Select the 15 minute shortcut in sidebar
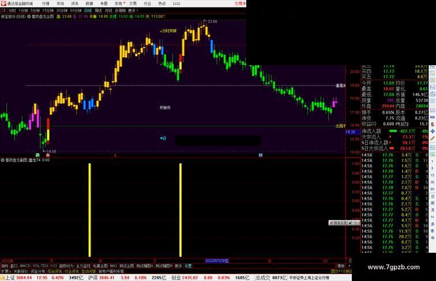The height and width of the screenshot is (281, 436). click(433, 175)
